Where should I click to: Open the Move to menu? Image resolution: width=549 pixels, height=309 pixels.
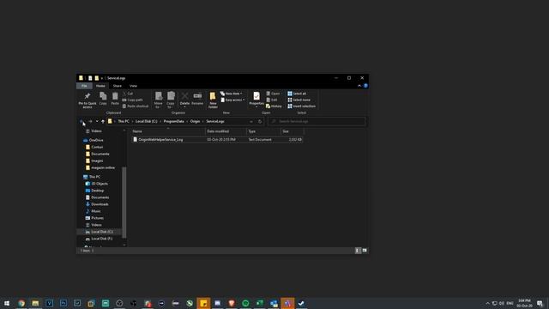click(158, 100)
